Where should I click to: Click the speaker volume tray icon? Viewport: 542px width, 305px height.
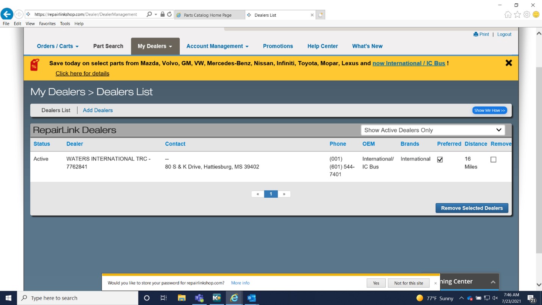[495, 298]
